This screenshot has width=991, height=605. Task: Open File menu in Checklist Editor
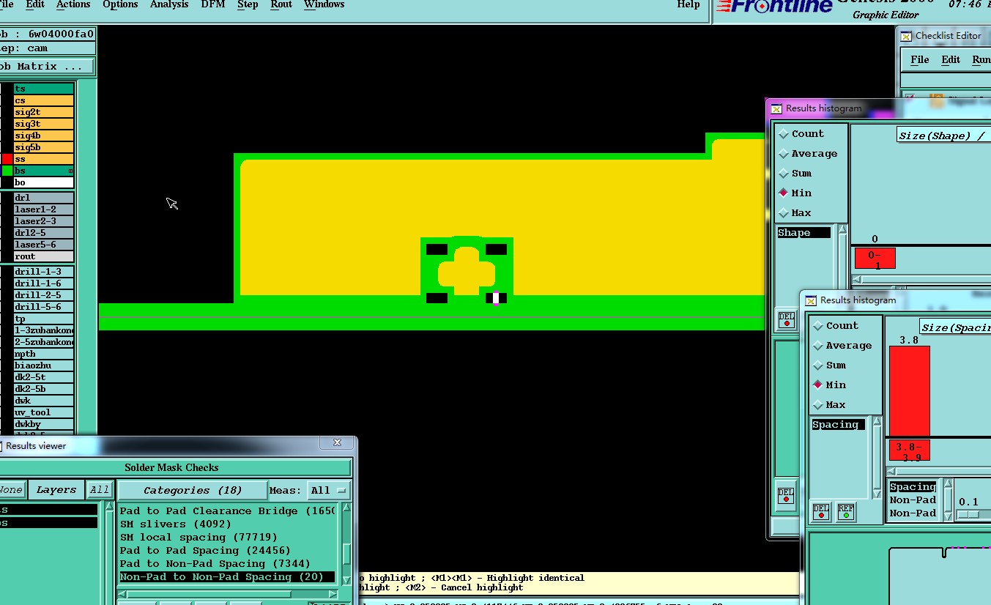coord(919,60)
